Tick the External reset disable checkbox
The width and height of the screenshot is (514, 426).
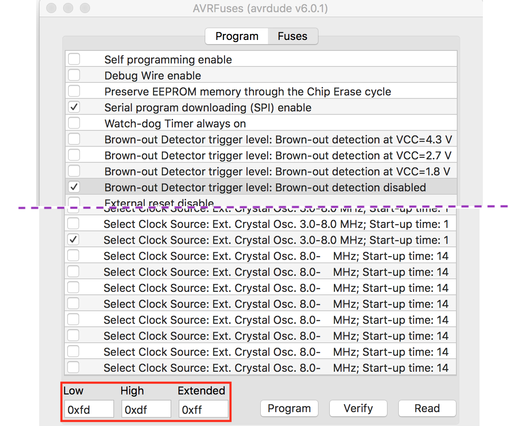(74, 201)
